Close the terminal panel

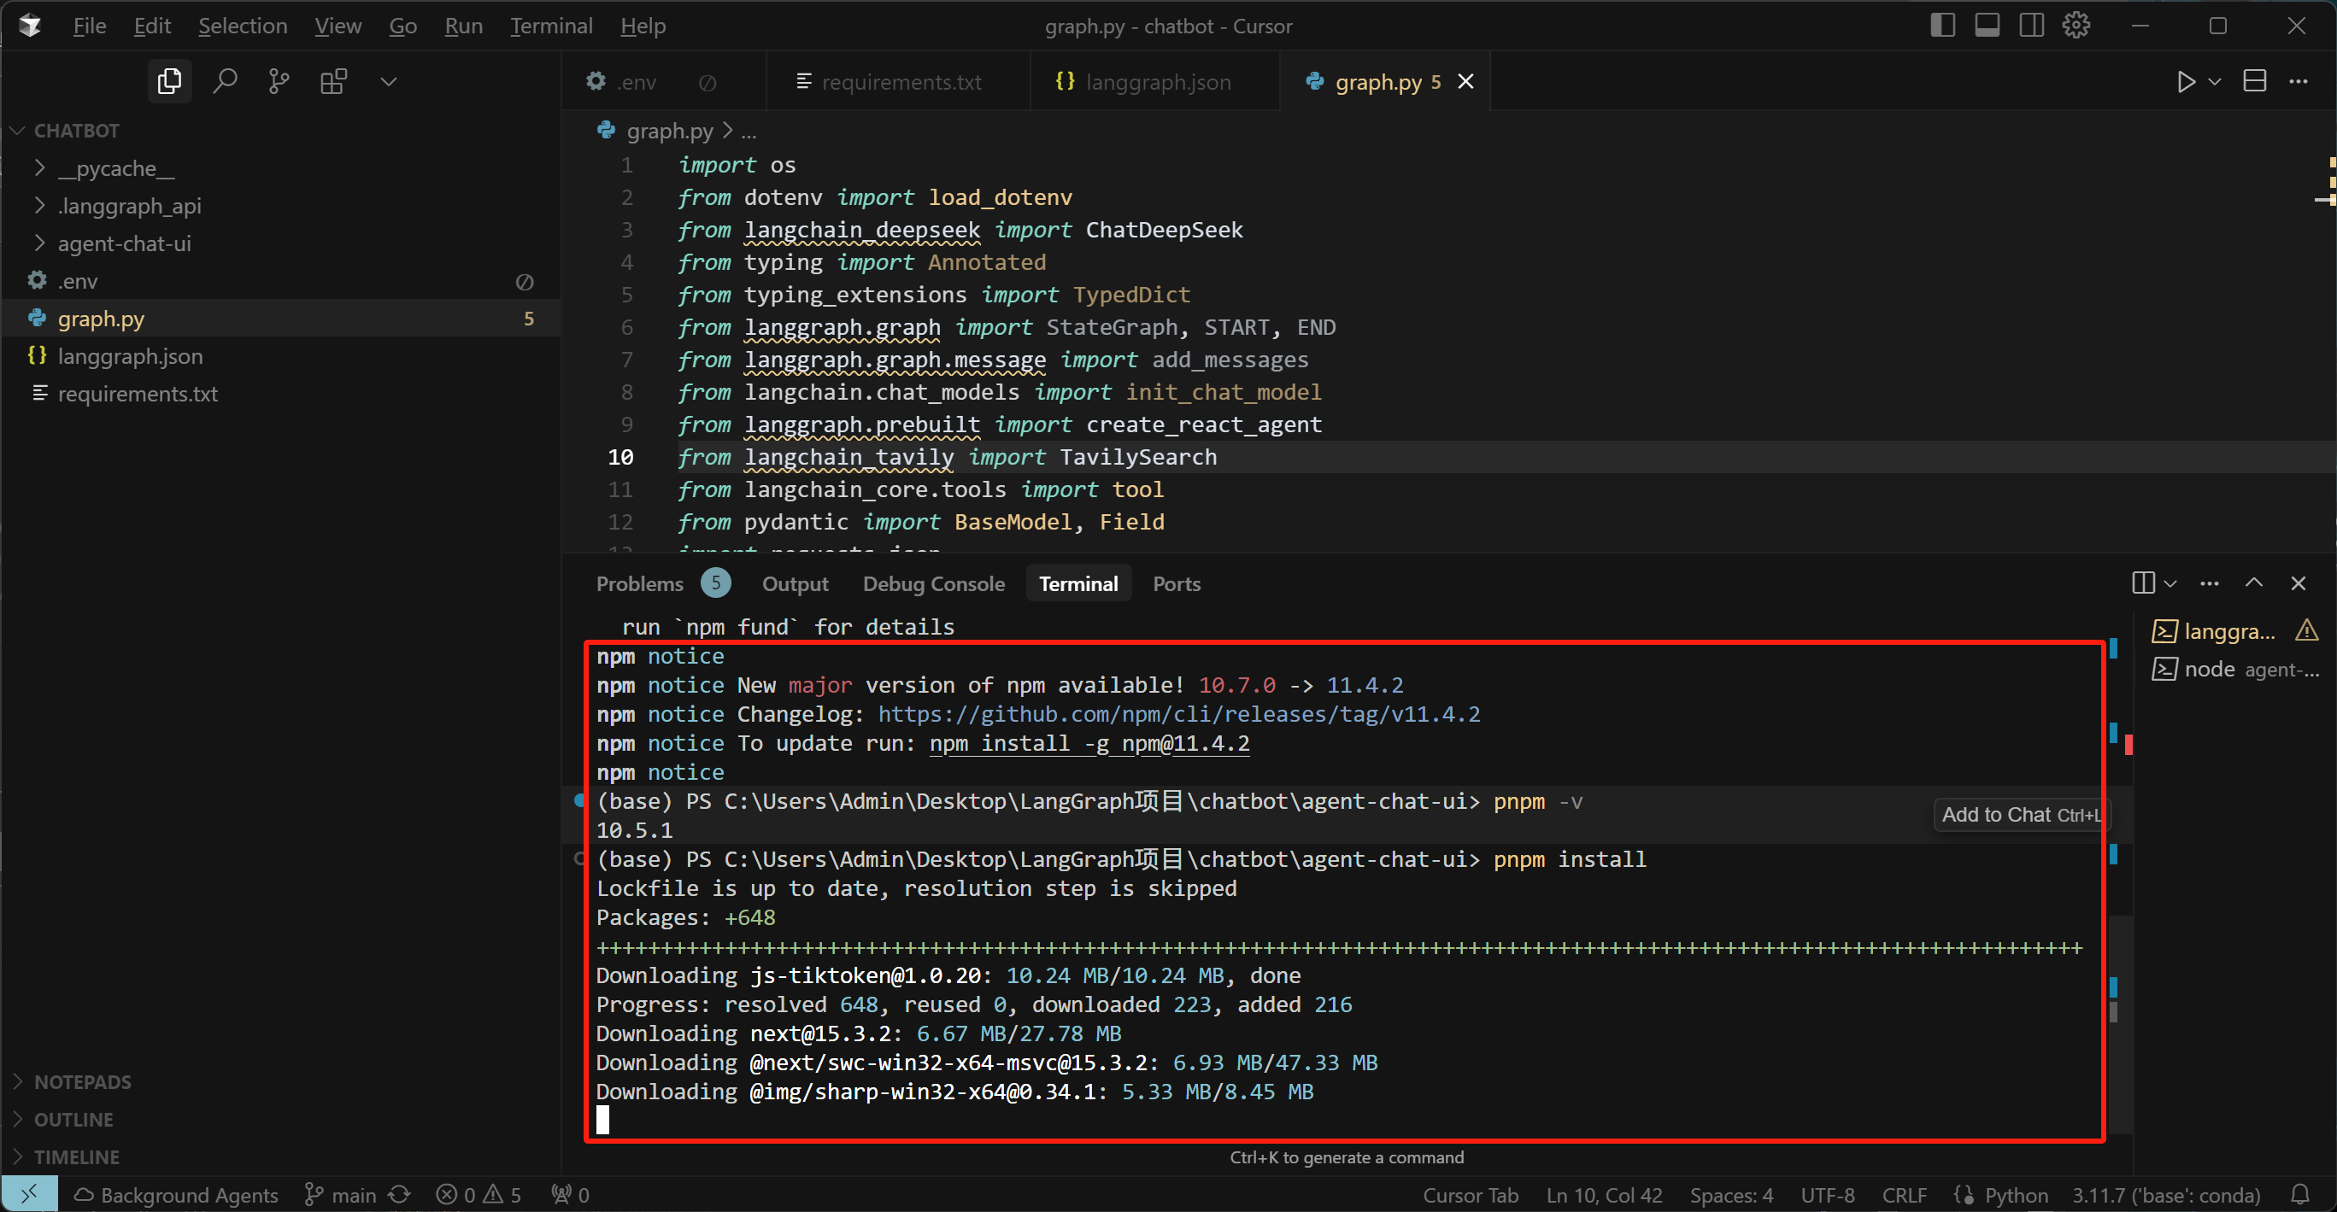[2298, 583]
